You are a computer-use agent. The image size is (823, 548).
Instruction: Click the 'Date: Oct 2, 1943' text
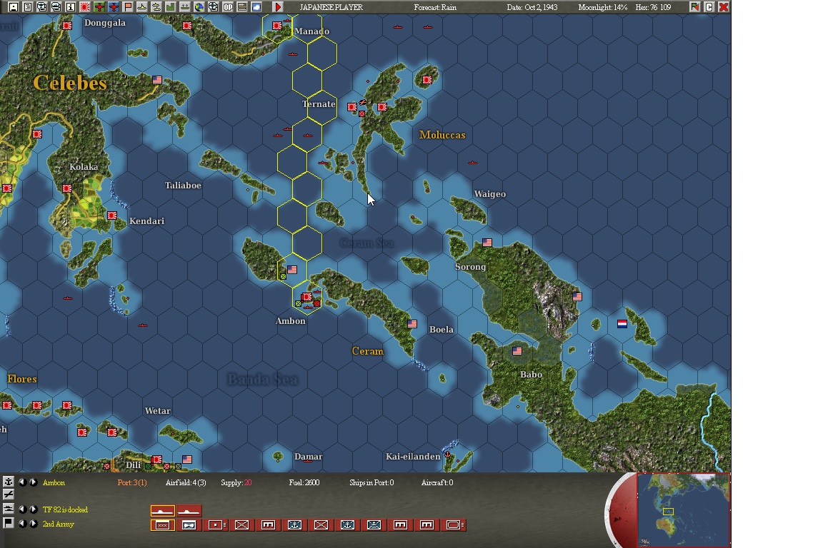532,7
